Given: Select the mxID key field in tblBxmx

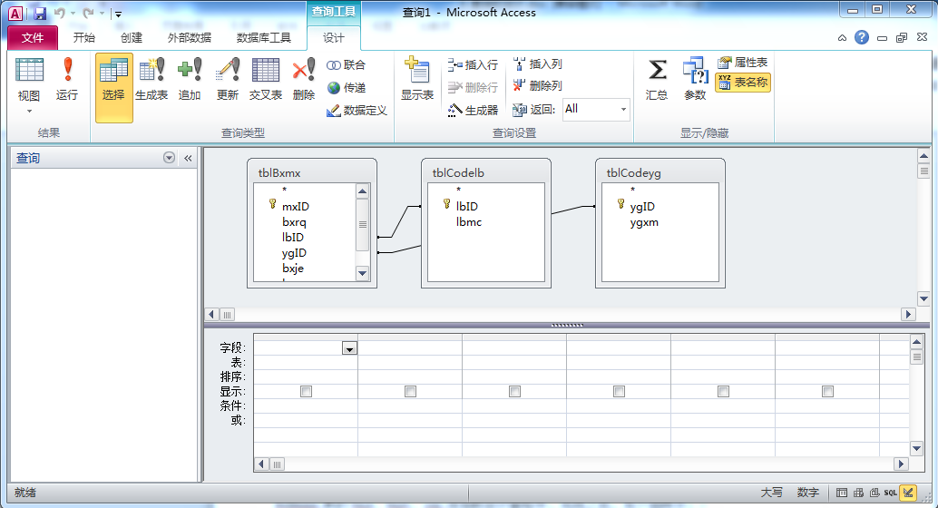Looking at the screenshot, I should [296, 207].
